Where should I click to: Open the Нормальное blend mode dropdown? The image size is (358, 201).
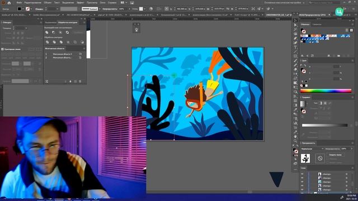click(313, 149)
